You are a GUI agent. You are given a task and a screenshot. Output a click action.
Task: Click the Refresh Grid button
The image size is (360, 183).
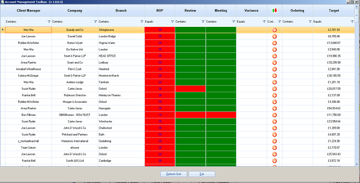[x=173, y=174]
